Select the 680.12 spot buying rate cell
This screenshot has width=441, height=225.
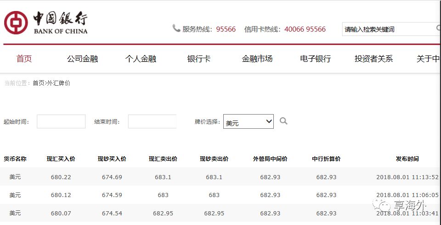[61, 195]
